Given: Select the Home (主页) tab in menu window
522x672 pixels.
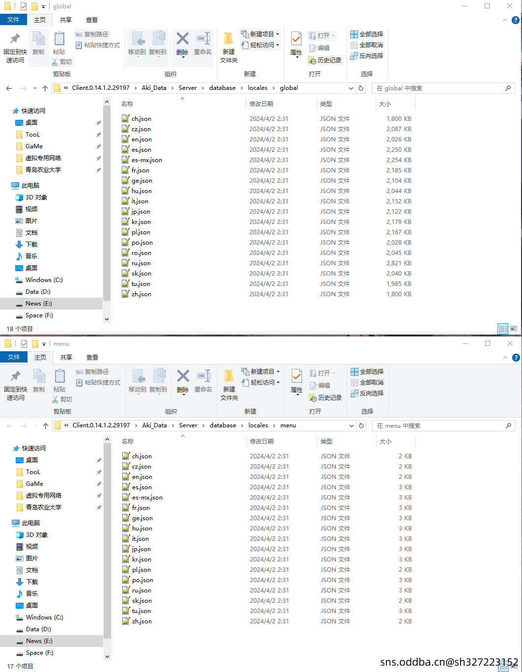Looking at the screenshot, I should click(40, 358).
